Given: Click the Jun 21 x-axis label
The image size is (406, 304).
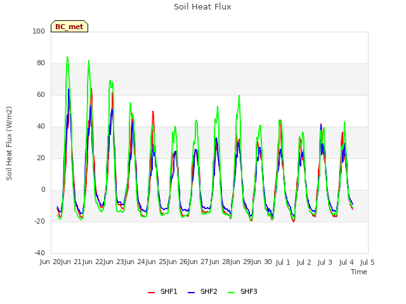Looking at the screenshot, I should coord(72,262).
